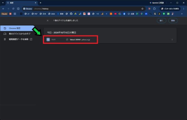This screenshot has width=187, height=120.
Task: Close the history tab
Action: pyautogui.click(x=36, y=3)
